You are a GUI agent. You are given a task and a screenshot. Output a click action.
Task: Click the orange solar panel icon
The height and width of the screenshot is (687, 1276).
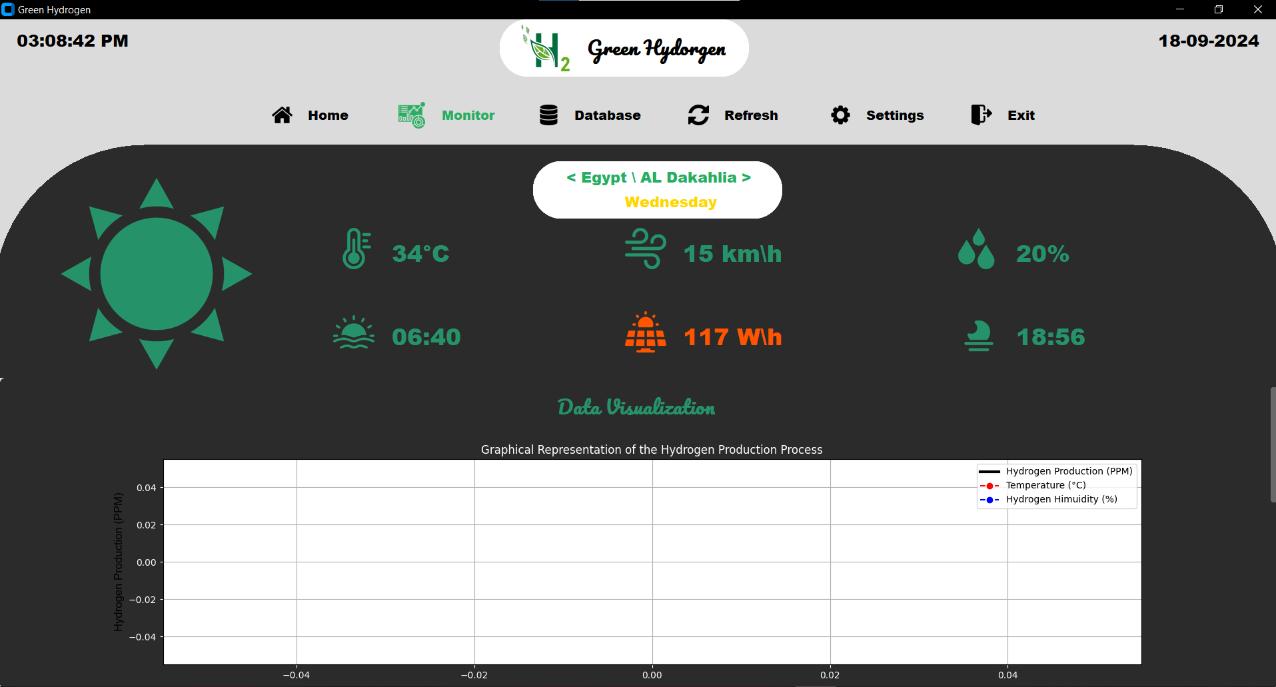[x=645, y=333]
